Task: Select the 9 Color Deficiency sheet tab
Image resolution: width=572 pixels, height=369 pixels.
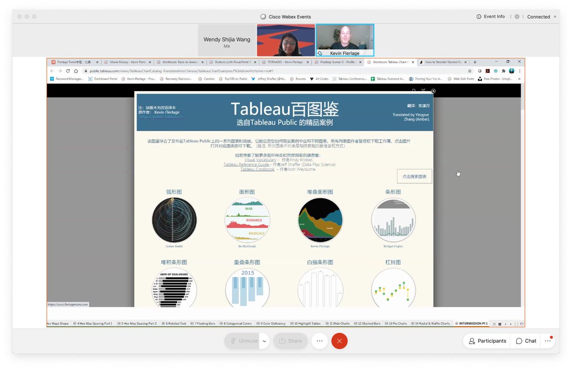Action: [270, 323]
